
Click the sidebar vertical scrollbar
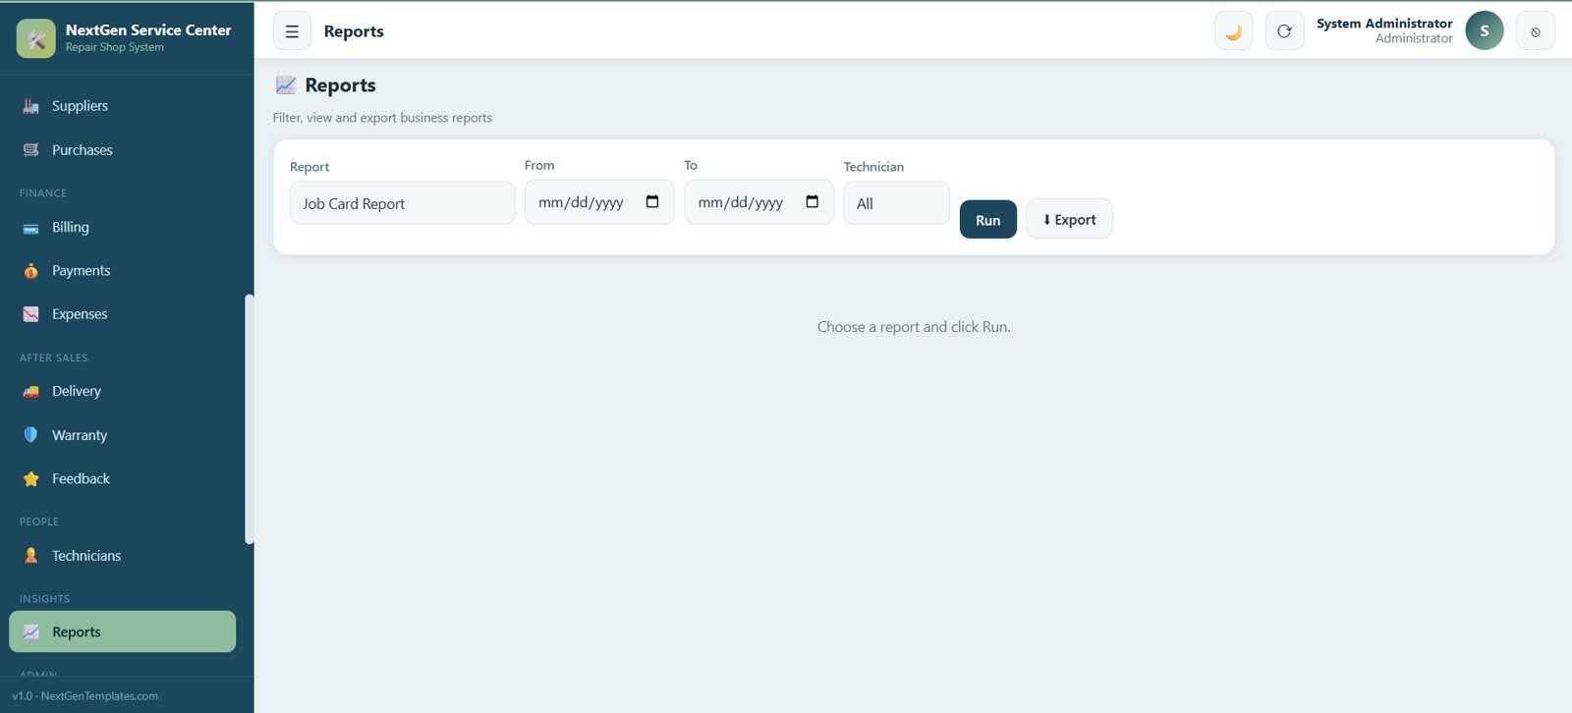(250, 419)
